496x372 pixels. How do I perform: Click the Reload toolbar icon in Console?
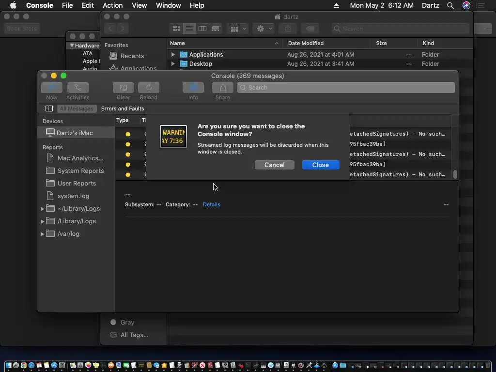click(x=149, y=88)
